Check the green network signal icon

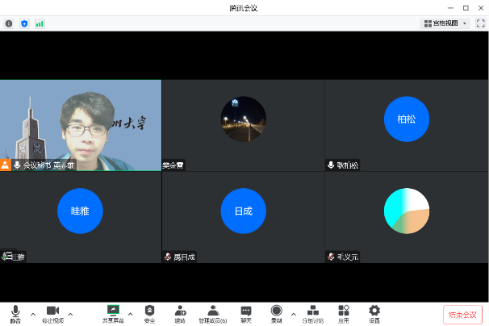tap(39, 23)
